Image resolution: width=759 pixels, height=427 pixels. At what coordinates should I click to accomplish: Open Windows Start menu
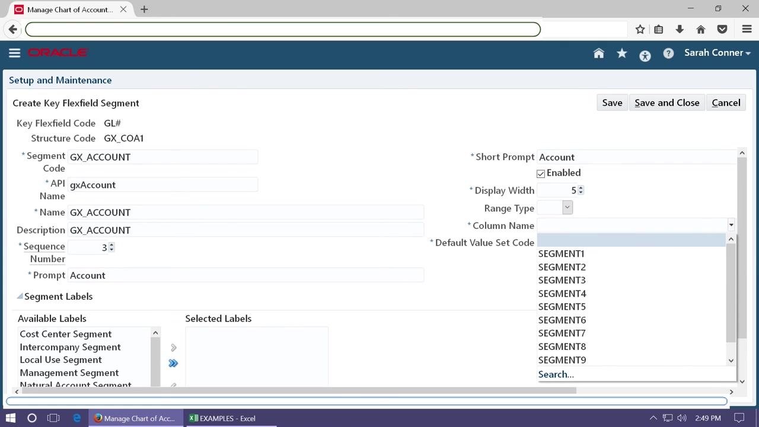[11, 418]
